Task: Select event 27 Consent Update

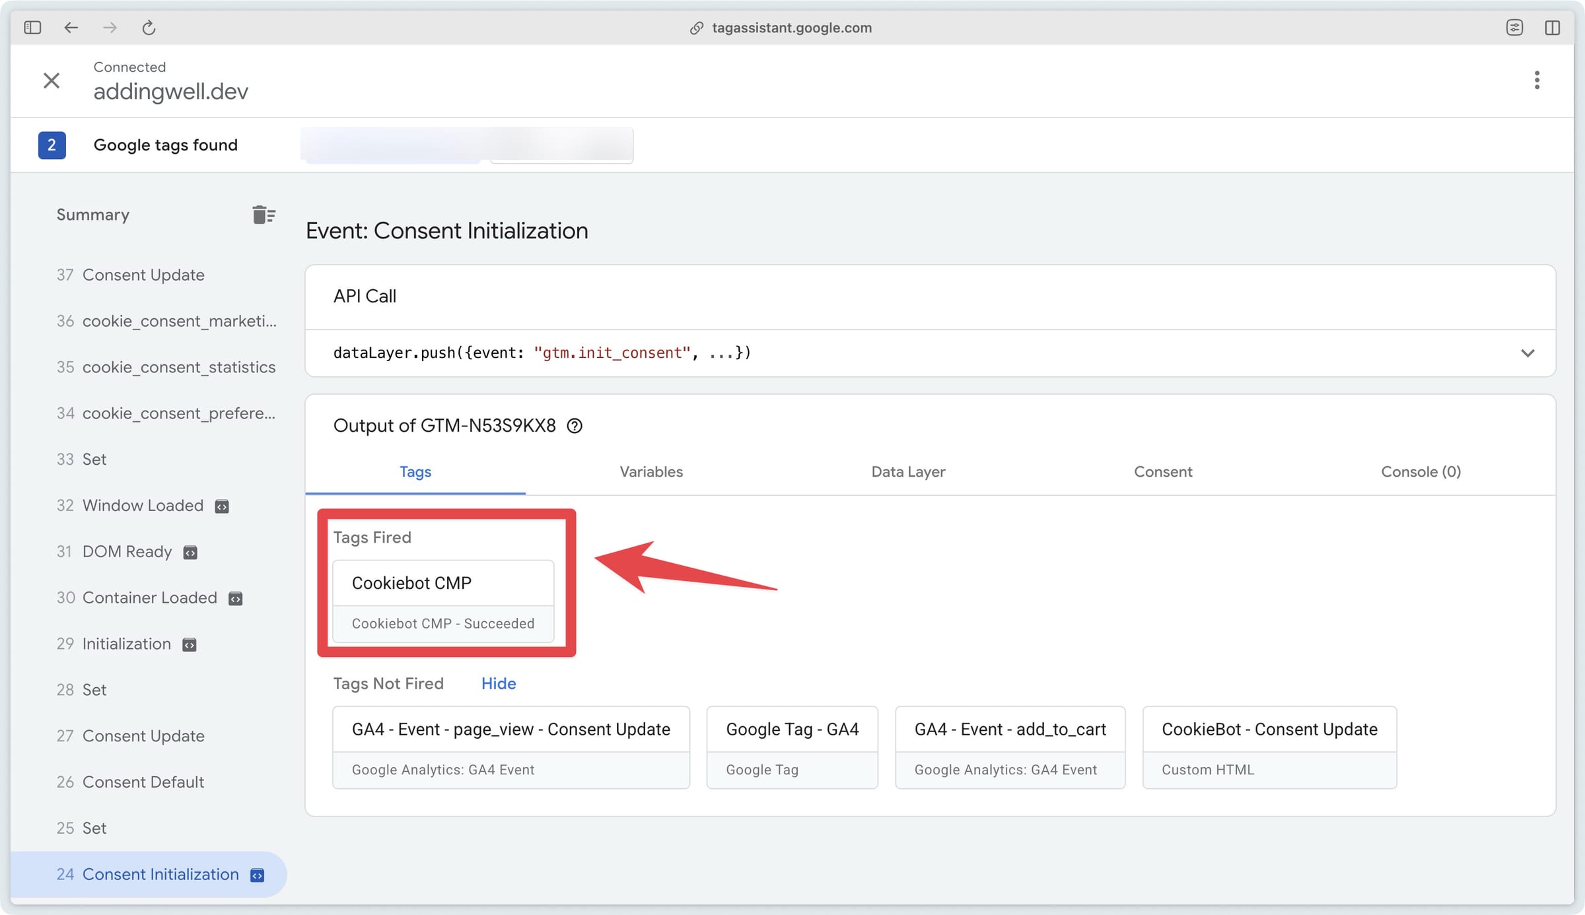Action: (130, 736)
